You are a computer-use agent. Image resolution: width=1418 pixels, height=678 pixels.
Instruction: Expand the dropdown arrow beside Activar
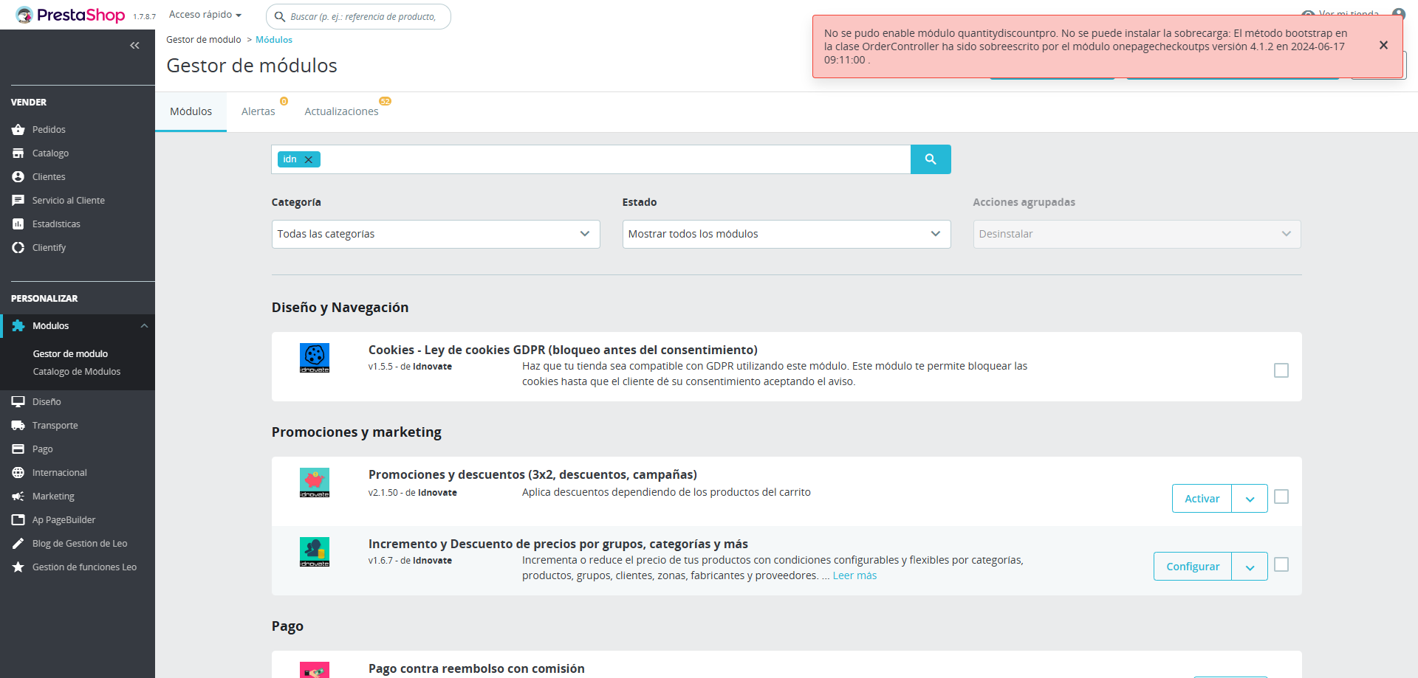click(x=1250, y=499)
